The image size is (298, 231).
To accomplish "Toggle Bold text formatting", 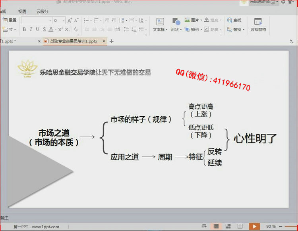I will [24, 29].
